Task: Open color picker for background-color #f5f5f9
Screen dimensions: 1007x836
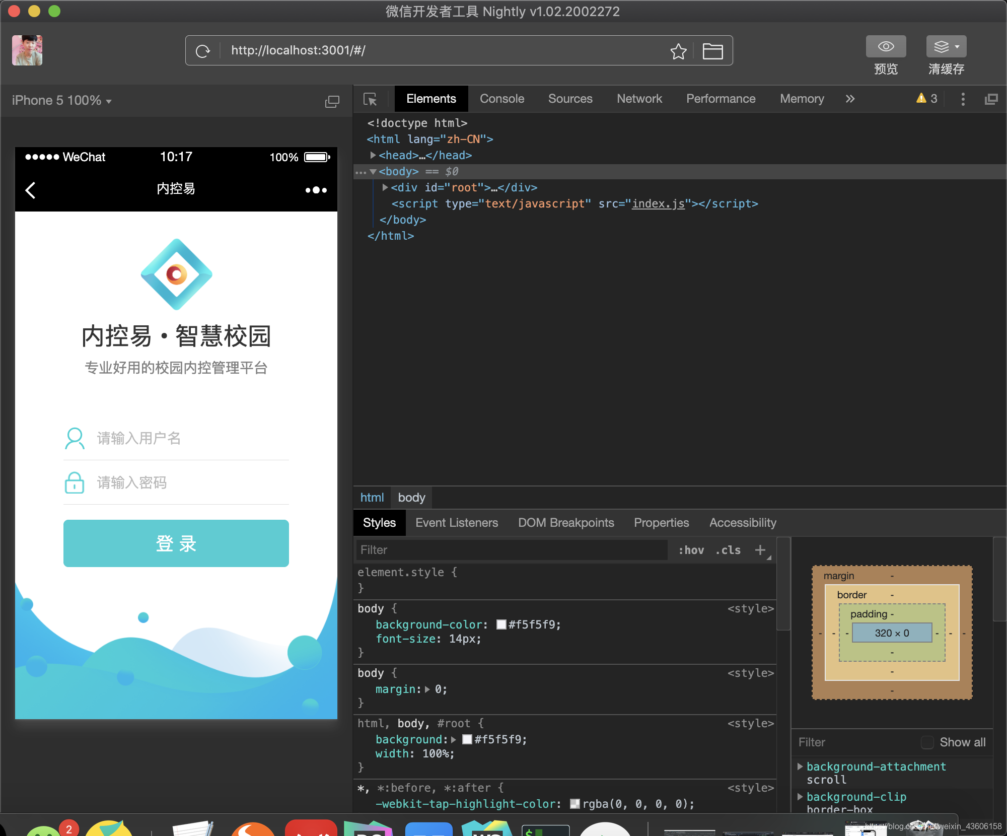Action: [501, 624]
